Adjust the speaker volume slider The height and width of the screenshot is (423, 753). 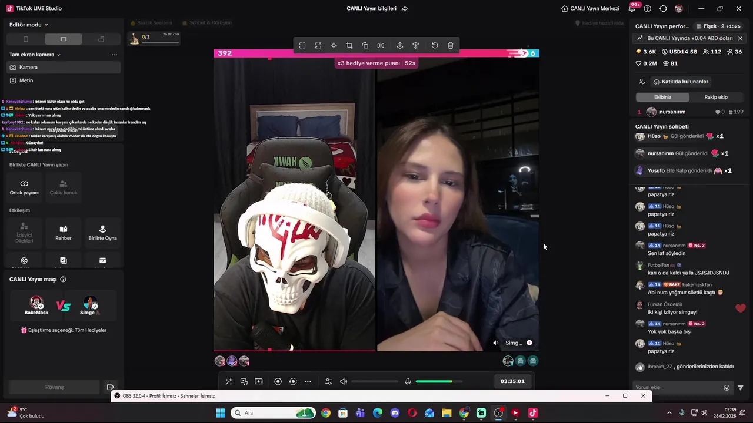click(375, 381)
